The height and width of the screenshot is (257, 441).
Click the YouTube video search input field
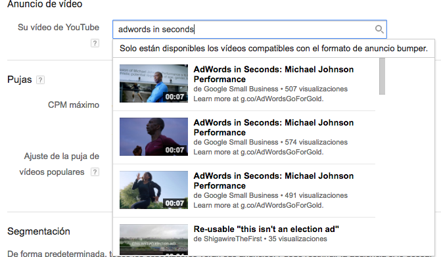(250, 29)
